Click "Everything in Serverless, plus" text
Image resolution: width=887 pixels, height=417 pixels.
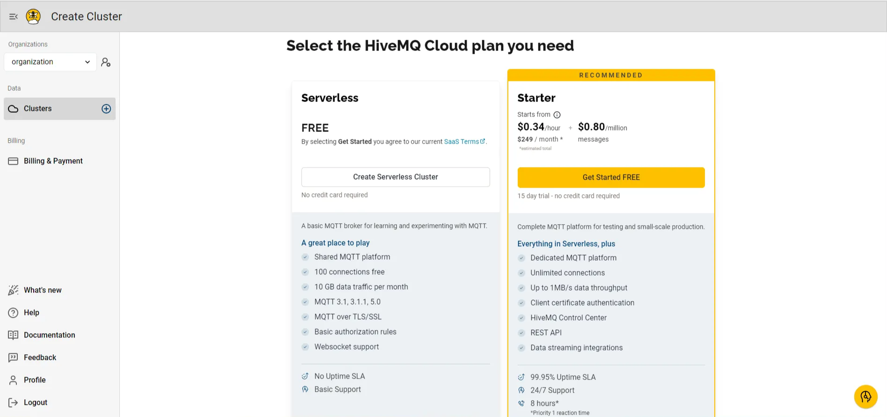[566, 244]
